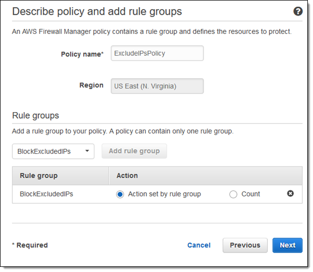Click inside the Policy name text field
This screenshot has height=272, width=313.
[157, 53]
